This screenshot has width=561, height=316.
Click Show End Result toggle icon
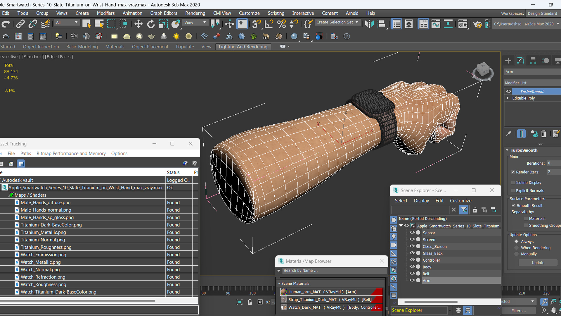[x=521, y=134]
